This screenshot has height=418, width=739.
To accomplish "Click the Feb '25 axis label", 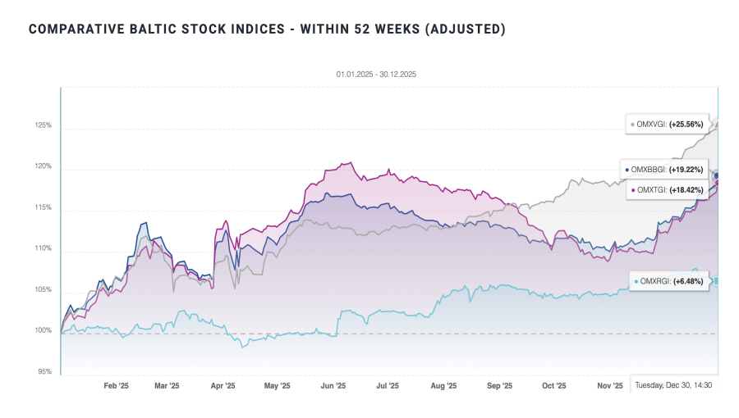I will (x=117, y=385).
